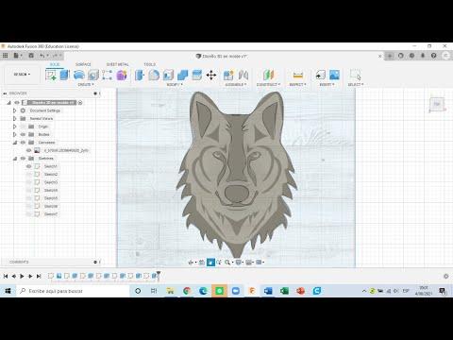This screenshot has width=453, height=340.
Task: Switch to the SHEET METAL tab
Action: click(118, 64)
